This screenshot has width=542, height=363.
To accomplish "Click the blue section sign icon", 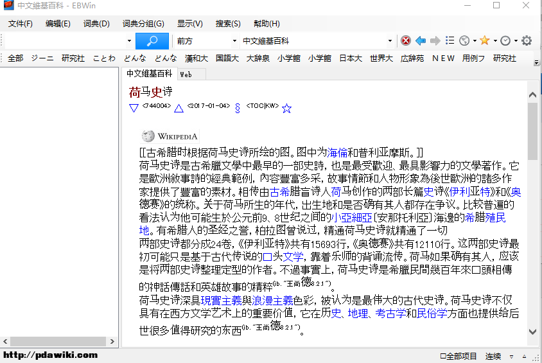I will pos(238,108).
